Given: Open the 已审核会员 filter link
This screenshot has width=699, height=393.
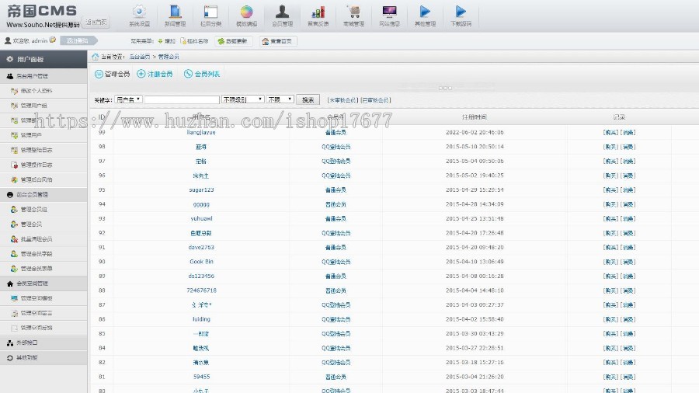Looking at the screenshot, I should pyautogui.click(x=375, y=100).
